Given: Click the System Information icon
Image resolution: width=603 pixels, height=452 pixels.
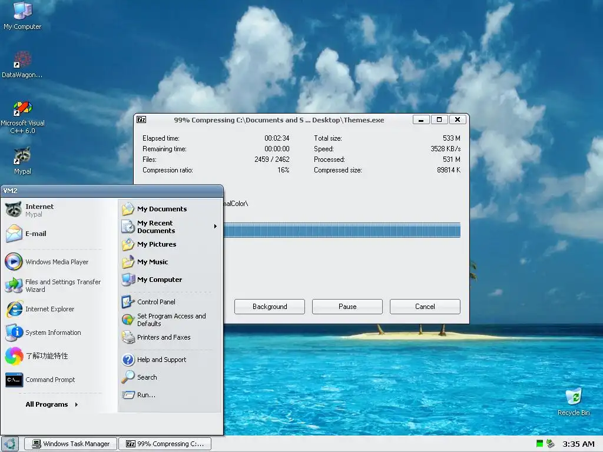Looking at the screenshot, I should (x=14, y=333).
